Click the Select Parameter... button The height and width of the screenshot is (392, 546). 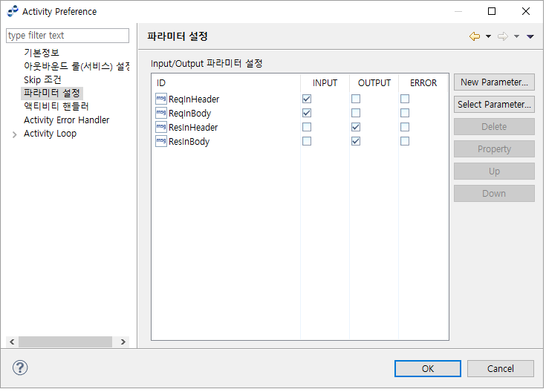(x=494, y=105)
